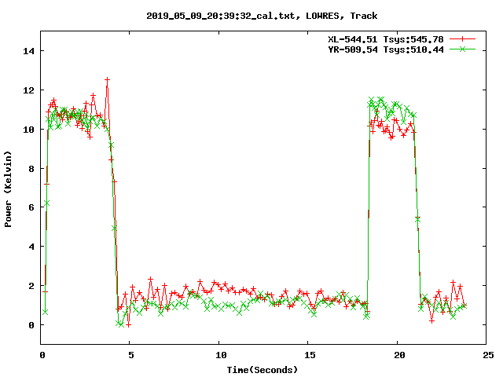
Task: Click the green YR legend line sample
Action: click(462, 49)
